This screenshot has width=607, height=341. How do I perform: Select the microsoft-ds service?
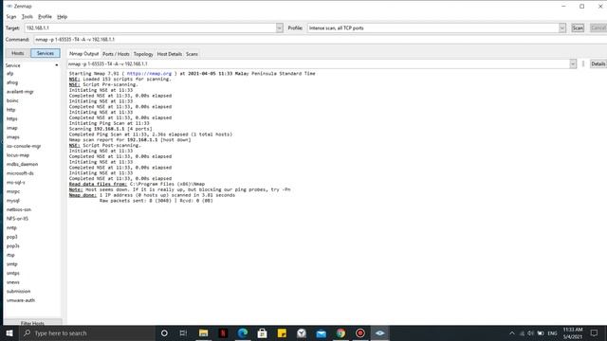pos(20,173)
